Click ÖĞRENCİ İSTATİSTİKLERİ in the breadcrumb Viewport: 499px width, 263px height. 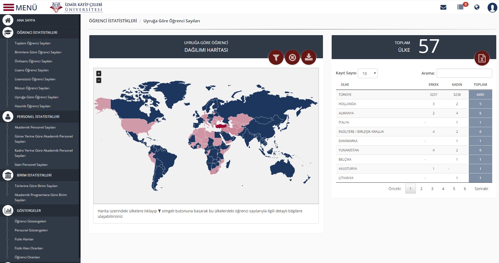(113, 21)
